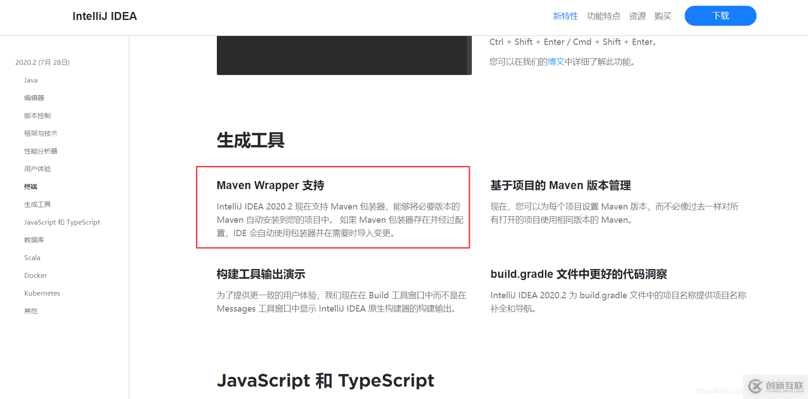808x399 pixels.
Task: Click the blue 下载 button
Action: (721, 16)
